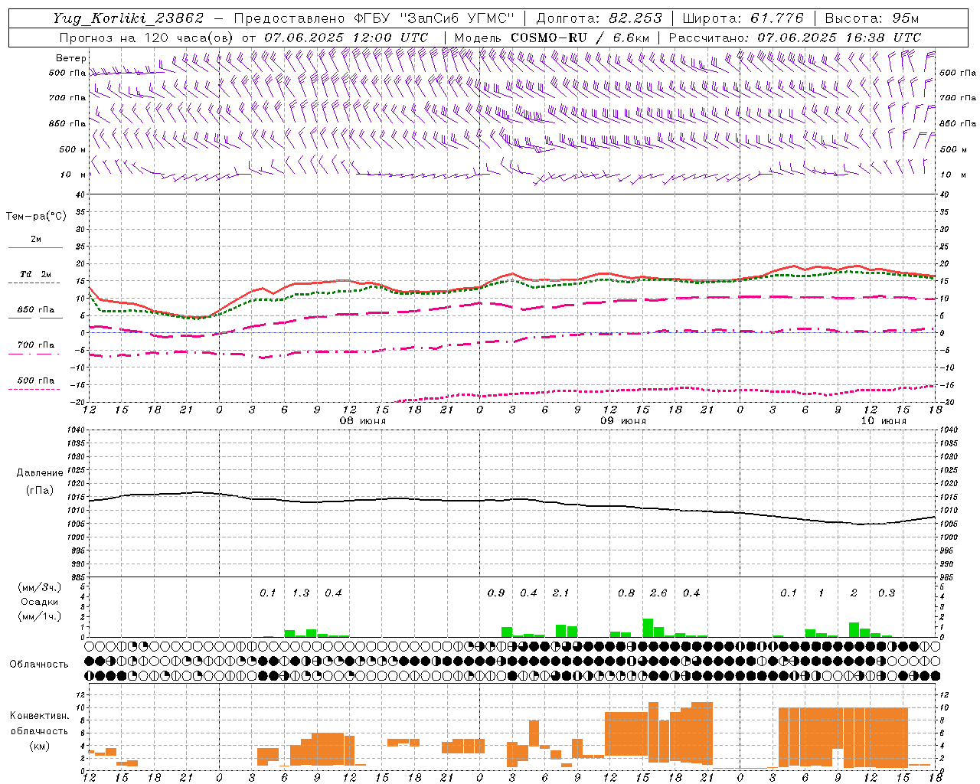Click the 0.3 precipitation total value
The image size is (980, 784).
coord(887,593)
